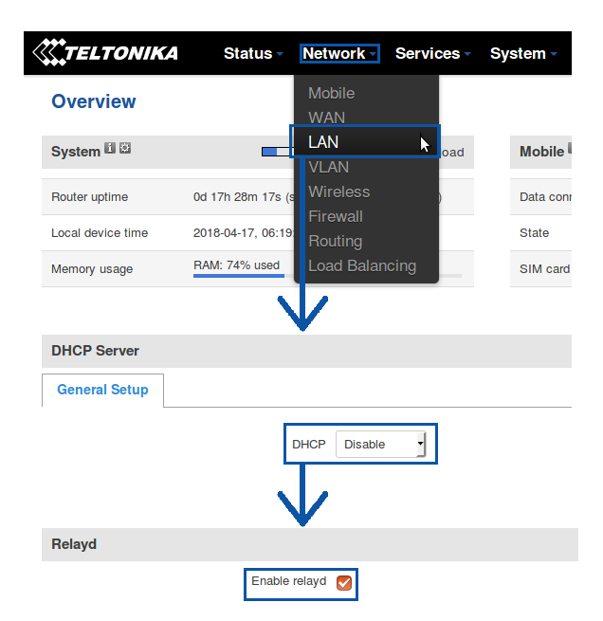
Task: Open the System menu in navbar
Action: coord(522,54)
